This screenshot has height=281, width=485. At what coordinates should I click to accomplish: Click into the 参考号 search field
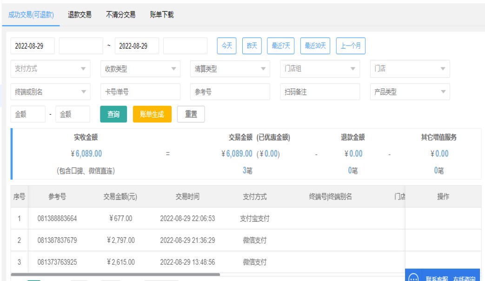[x=230, y=92]
